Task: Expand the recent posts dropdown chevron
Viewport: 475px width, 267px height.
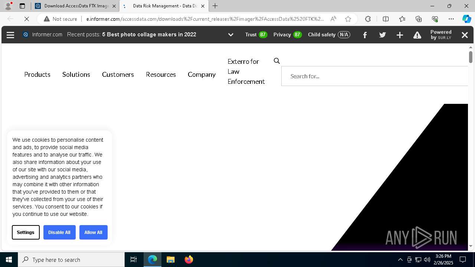Action: click(230, 34)
